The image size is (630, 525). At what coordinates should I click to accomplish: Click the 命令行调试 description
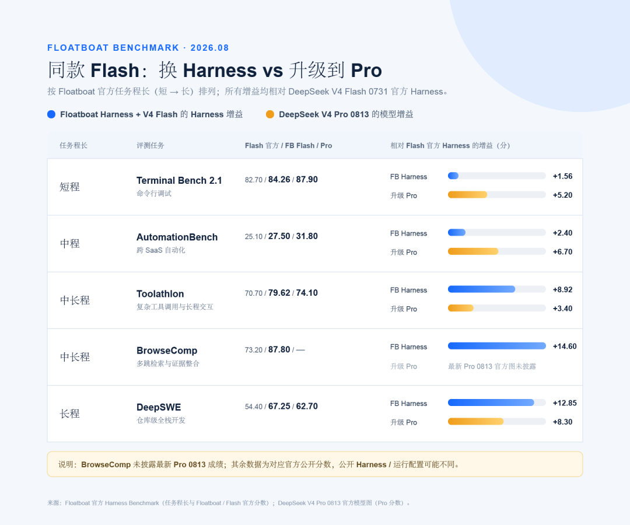pyautogui.click(x=154, y=193)
